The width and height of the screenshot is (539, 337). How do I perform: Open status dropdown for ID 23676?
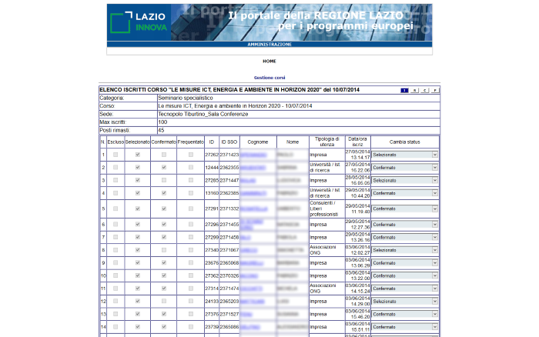(405, 263)
